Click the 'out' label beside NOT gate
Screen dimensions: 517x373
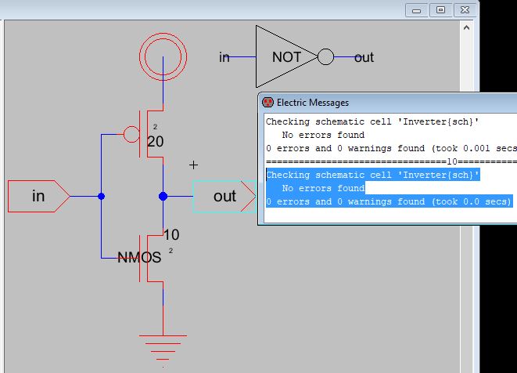[364, 57]
